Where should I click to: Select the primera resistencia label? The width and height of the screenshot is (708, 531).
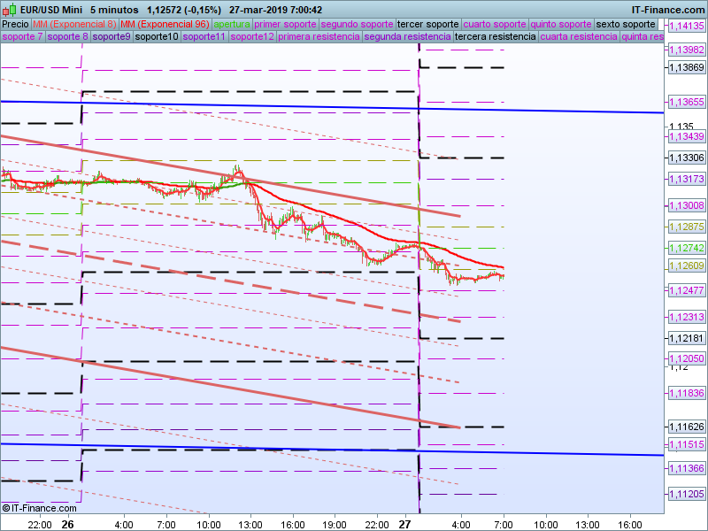click(x=319, y=37)
